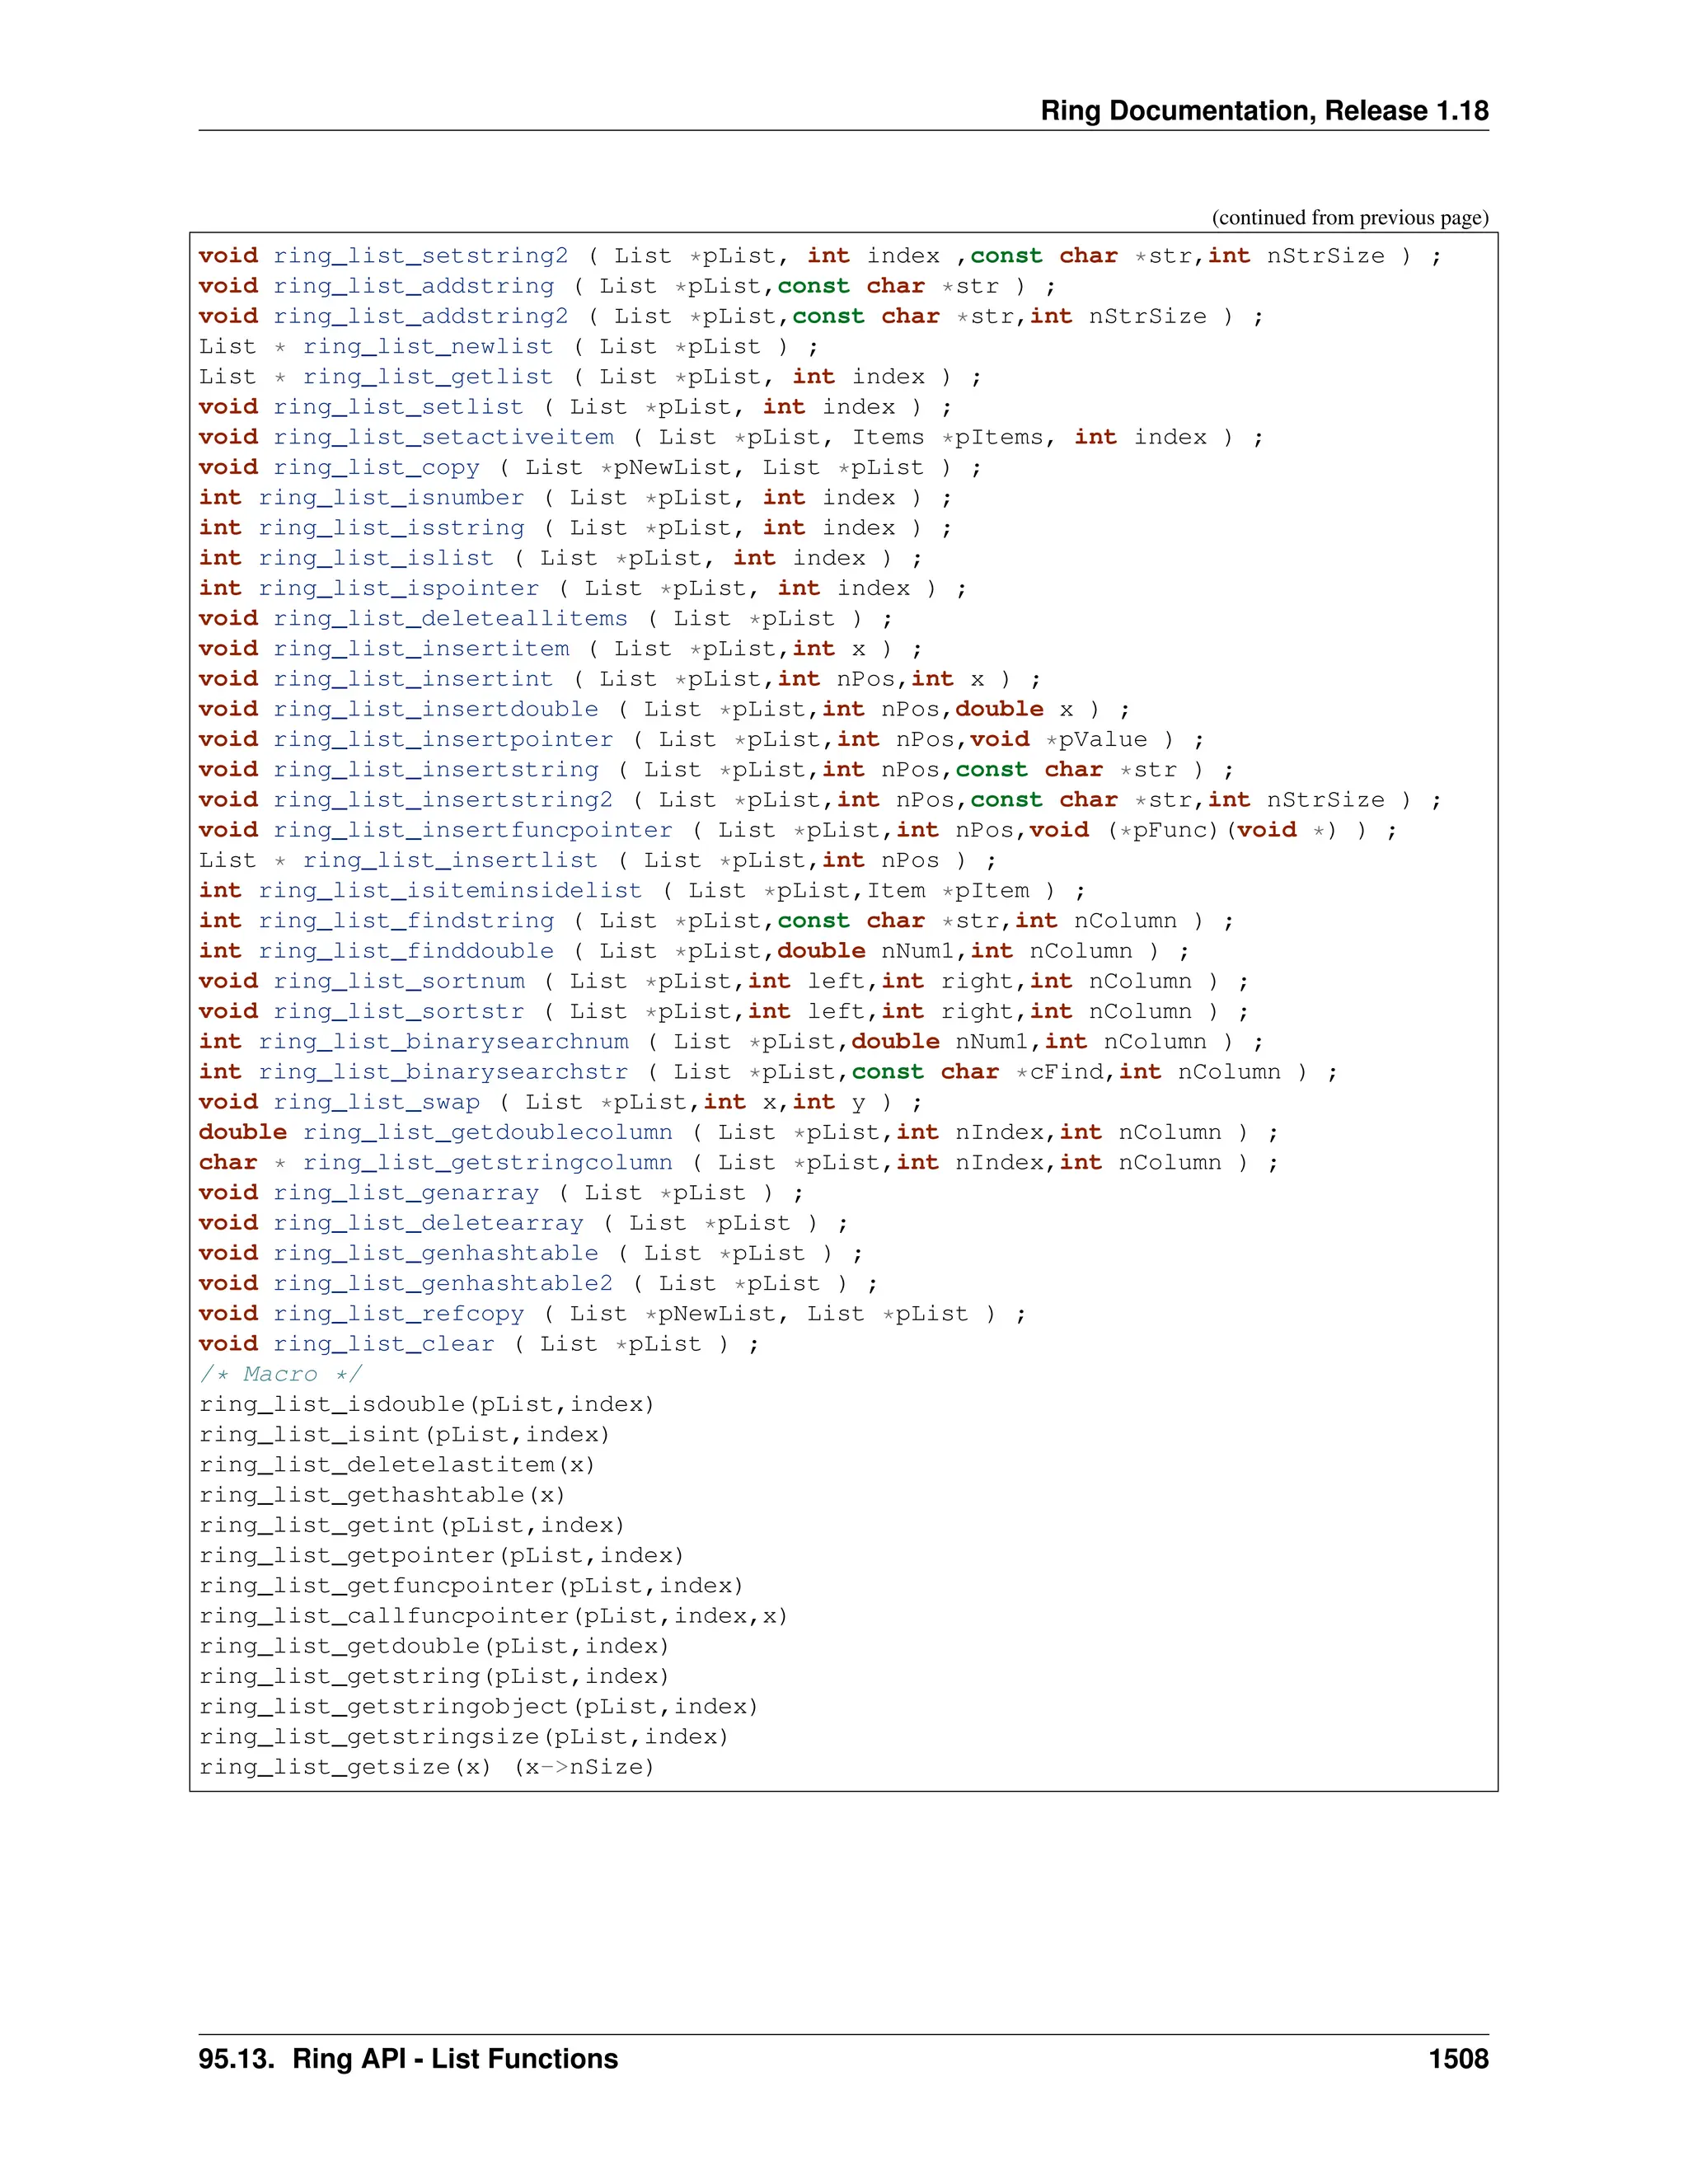Click ring_list_sortnum function name
The image size is (1688, 2184).
tap(399, 981)
